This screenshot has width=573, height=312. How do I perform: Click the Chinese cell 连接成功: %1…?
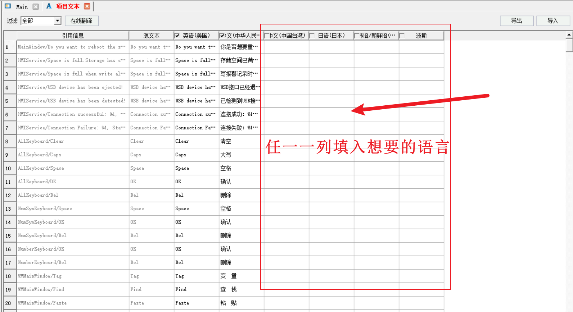pos(241,114)
